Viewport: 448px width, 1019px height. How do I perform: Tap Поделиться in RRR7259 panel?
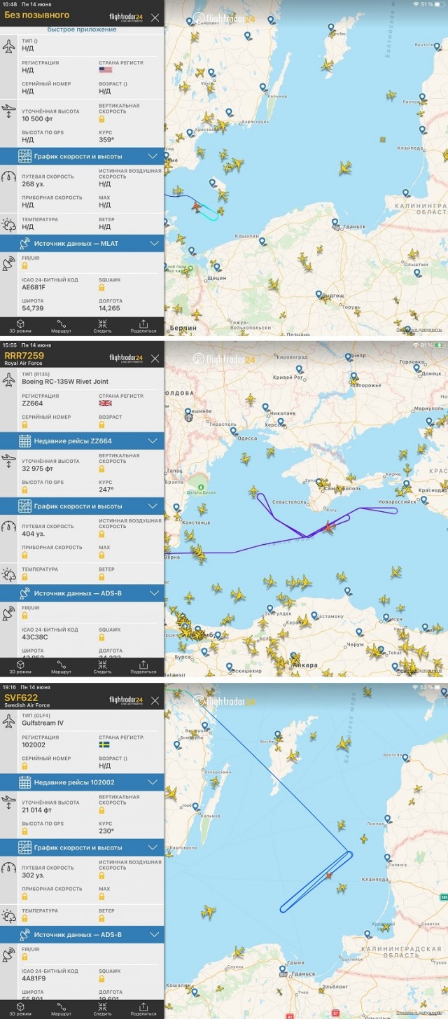[143, 667]
